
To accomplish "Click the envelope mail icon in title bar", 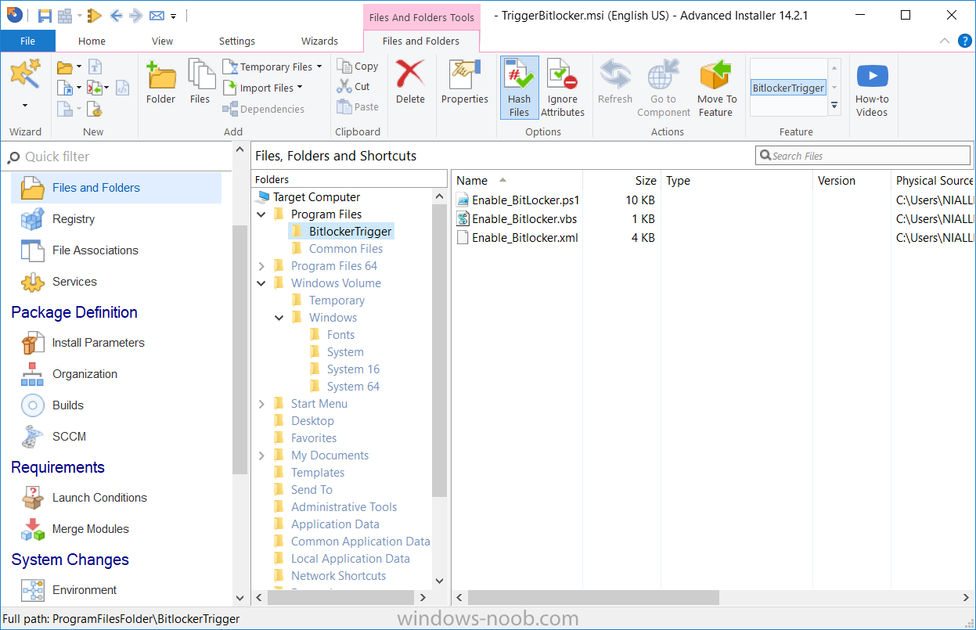I will pos(157,16).
